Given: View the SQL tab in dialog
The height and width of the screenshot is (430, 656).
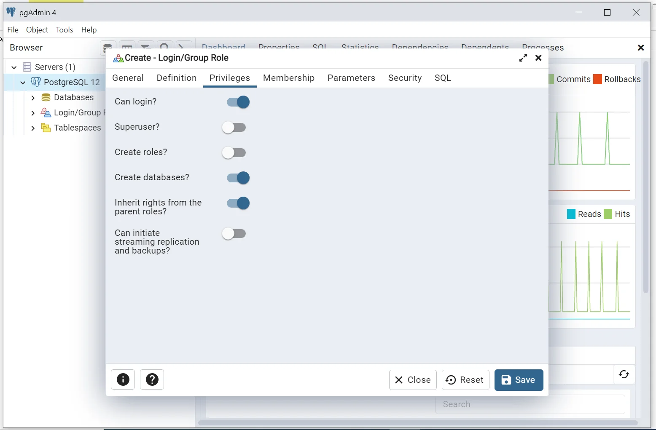Looking at the screenshot, I should 443,78.
